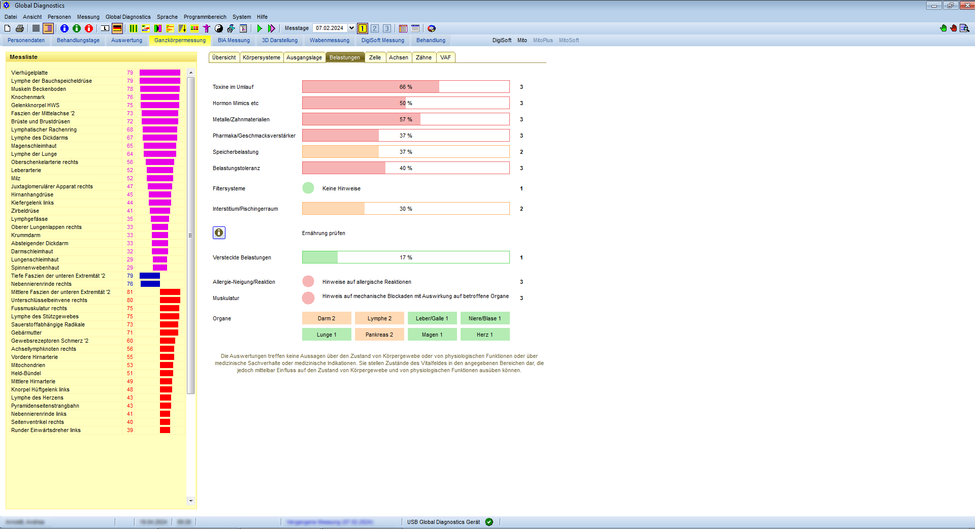Viewport: 975px width, 529px height.
Task: Select Vierhügelplatte in the Messliste
Action: click(x=96, y=73)
